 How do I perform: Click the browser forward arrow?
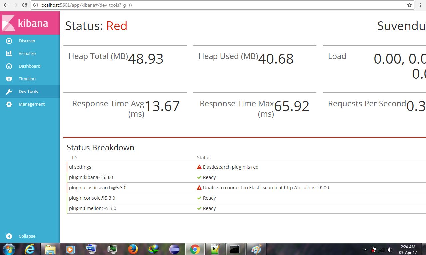[15, 5]
